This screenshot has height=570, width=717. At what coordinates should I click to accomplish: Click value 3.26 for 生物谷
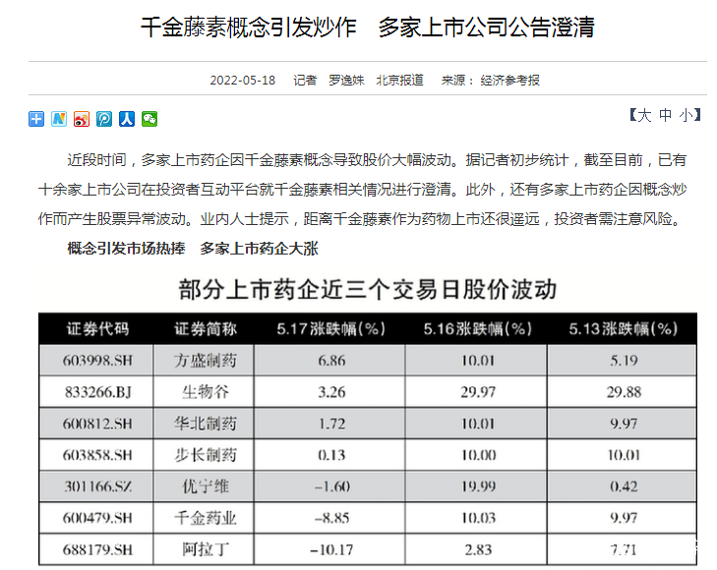[x=331, y=392]
